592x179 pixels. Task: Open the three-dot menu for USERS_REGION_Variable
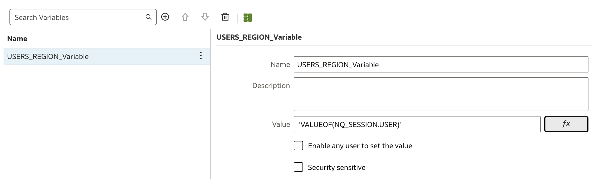click(201, 56)
